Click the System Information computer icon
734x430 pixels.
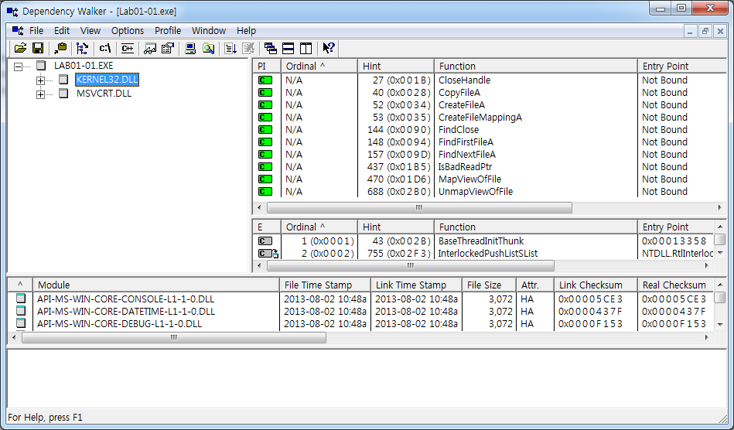190,48
